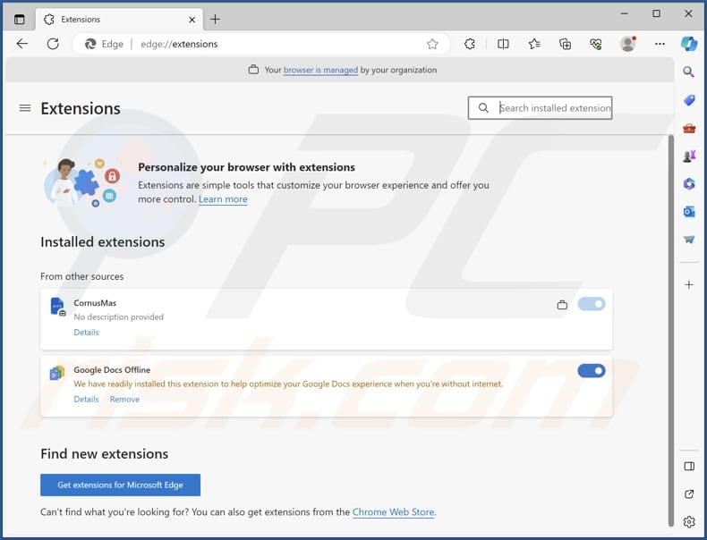The image size is (707, 540).
Task: Click the browser is managed link
Action: [x=320, y=70]
